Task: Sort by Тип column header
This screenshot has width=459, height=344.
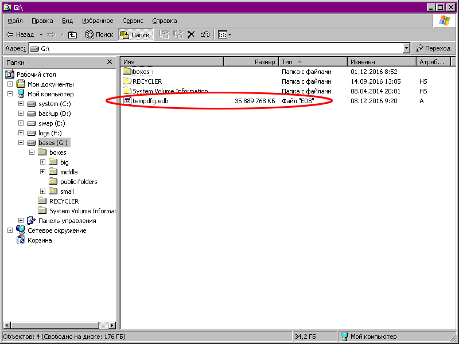Action: click(313, 62)
